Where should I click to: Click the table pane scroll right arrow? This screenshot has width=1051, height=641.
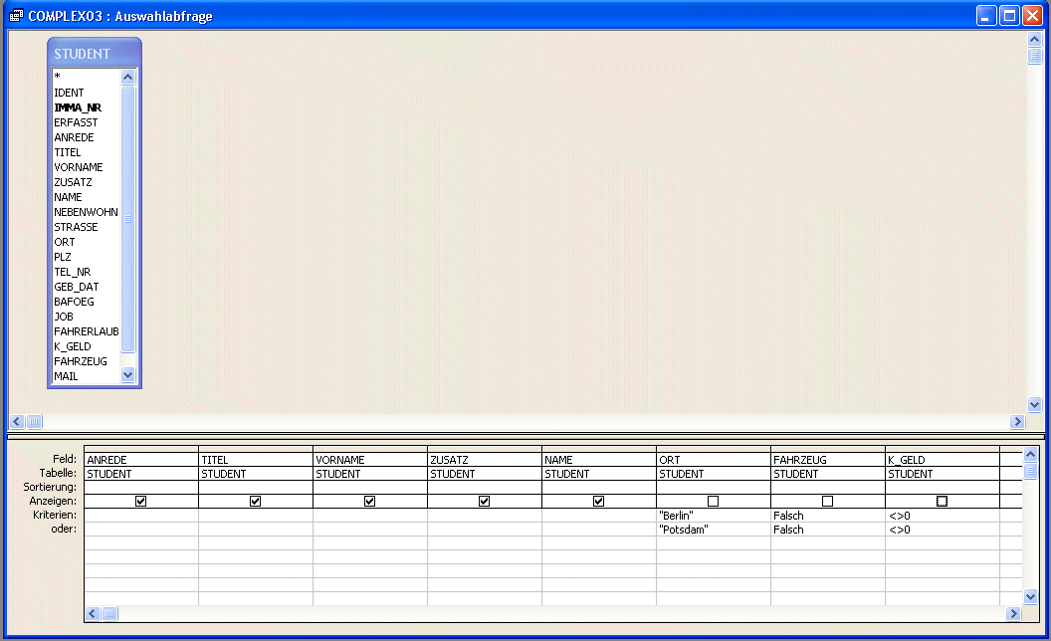pyautogui.click(x=1017, y=422)
